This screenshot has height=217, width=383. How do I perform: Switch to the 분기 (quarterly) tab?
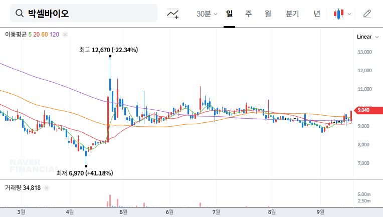pos(292,14)
